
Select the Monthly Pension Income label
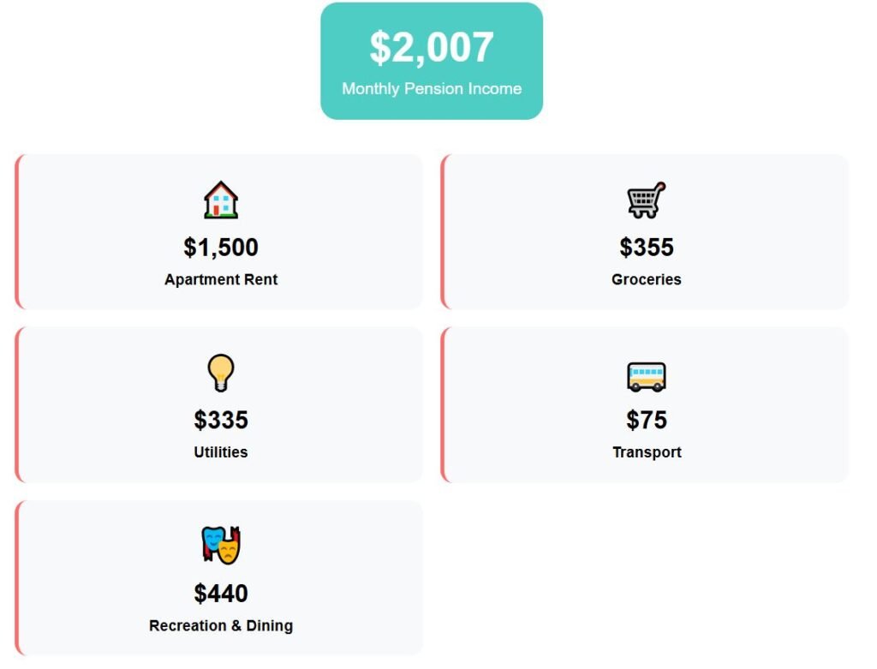click(x=432, y=89)
